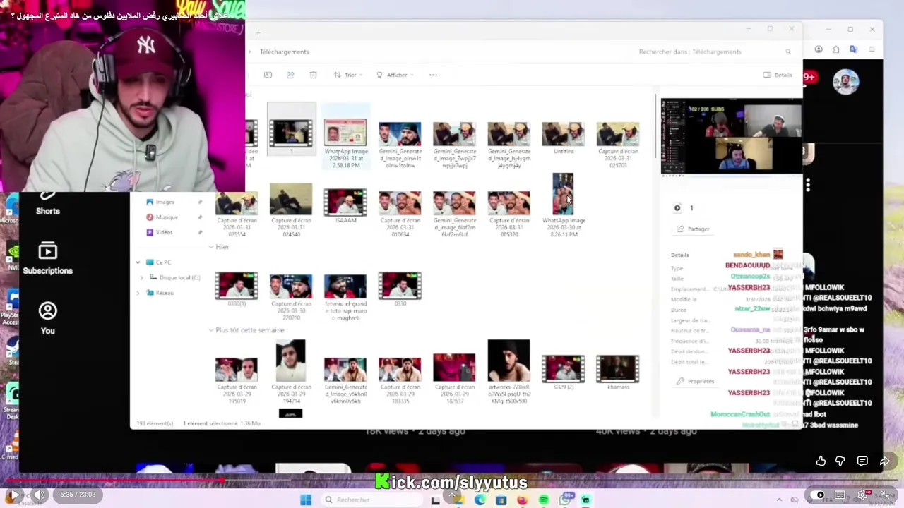This screenshot has width=904, height=508.
Task: Select Capture d'écran 2026-03-29 195019 file
Action: pos(237,380)
